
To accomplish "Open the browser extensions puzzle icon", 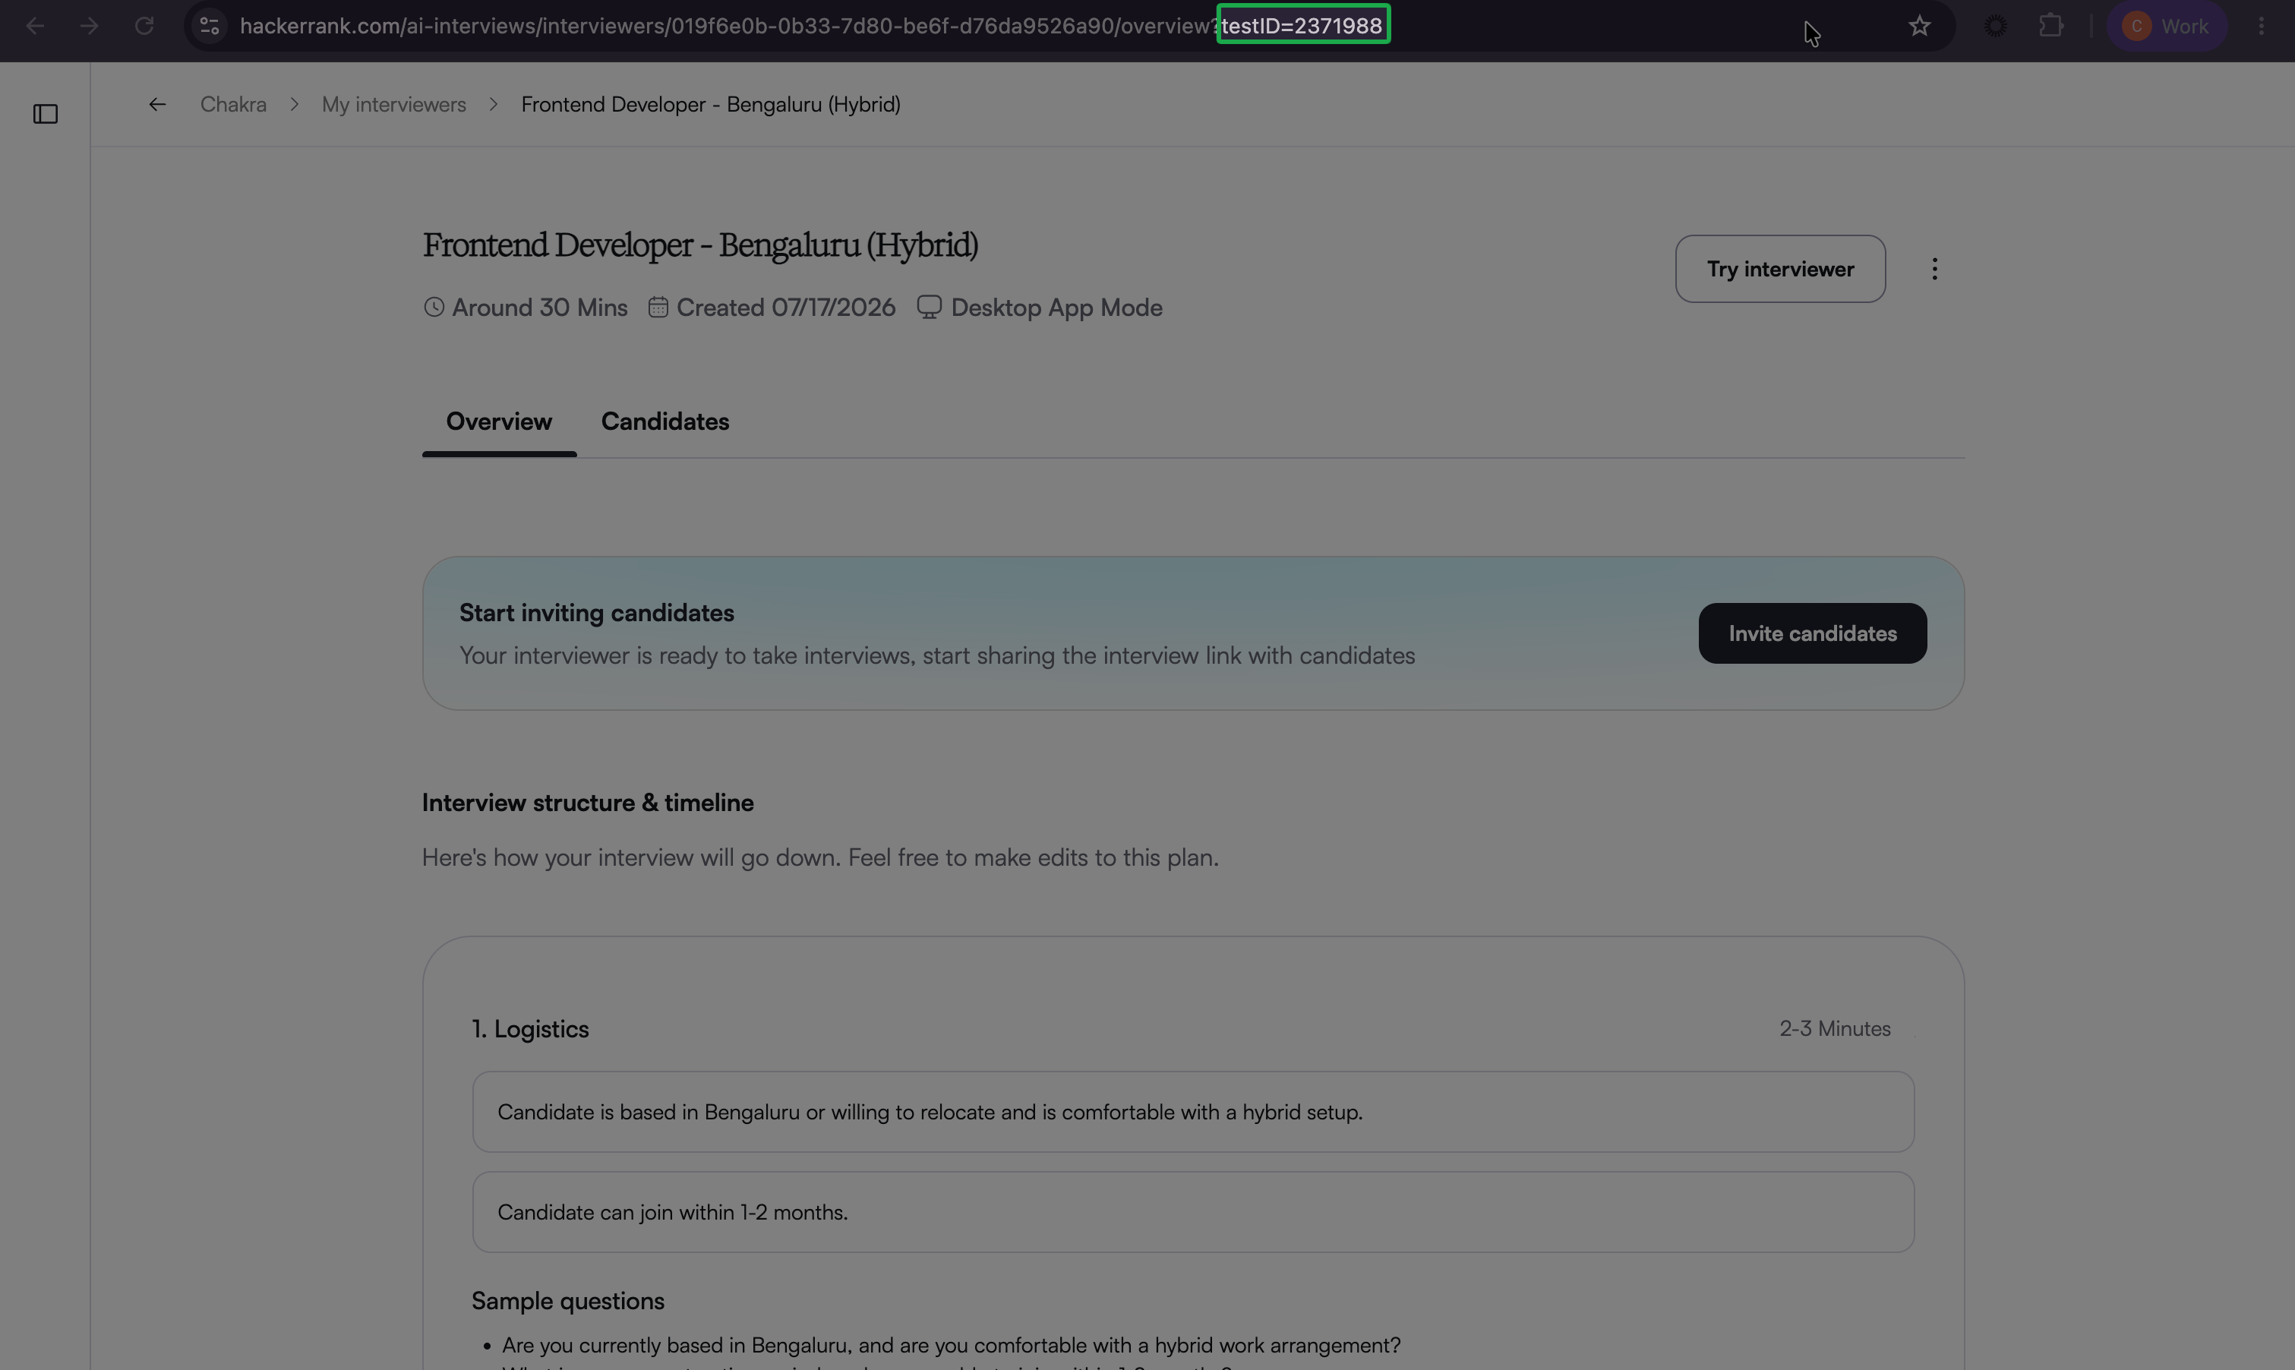I will pos(2050,26).
